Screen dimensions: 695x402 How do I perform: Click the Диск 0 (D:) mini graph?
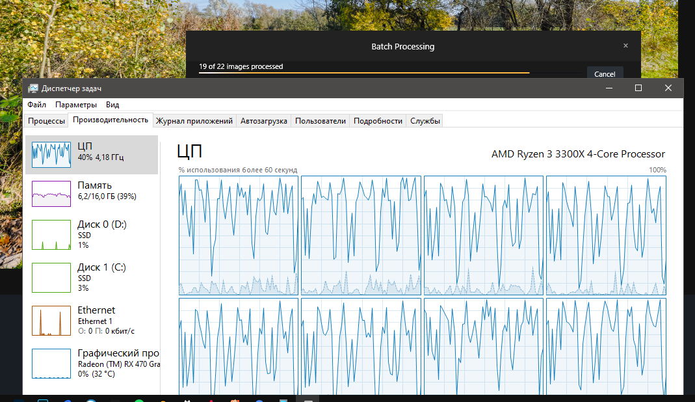coord(51,235)
